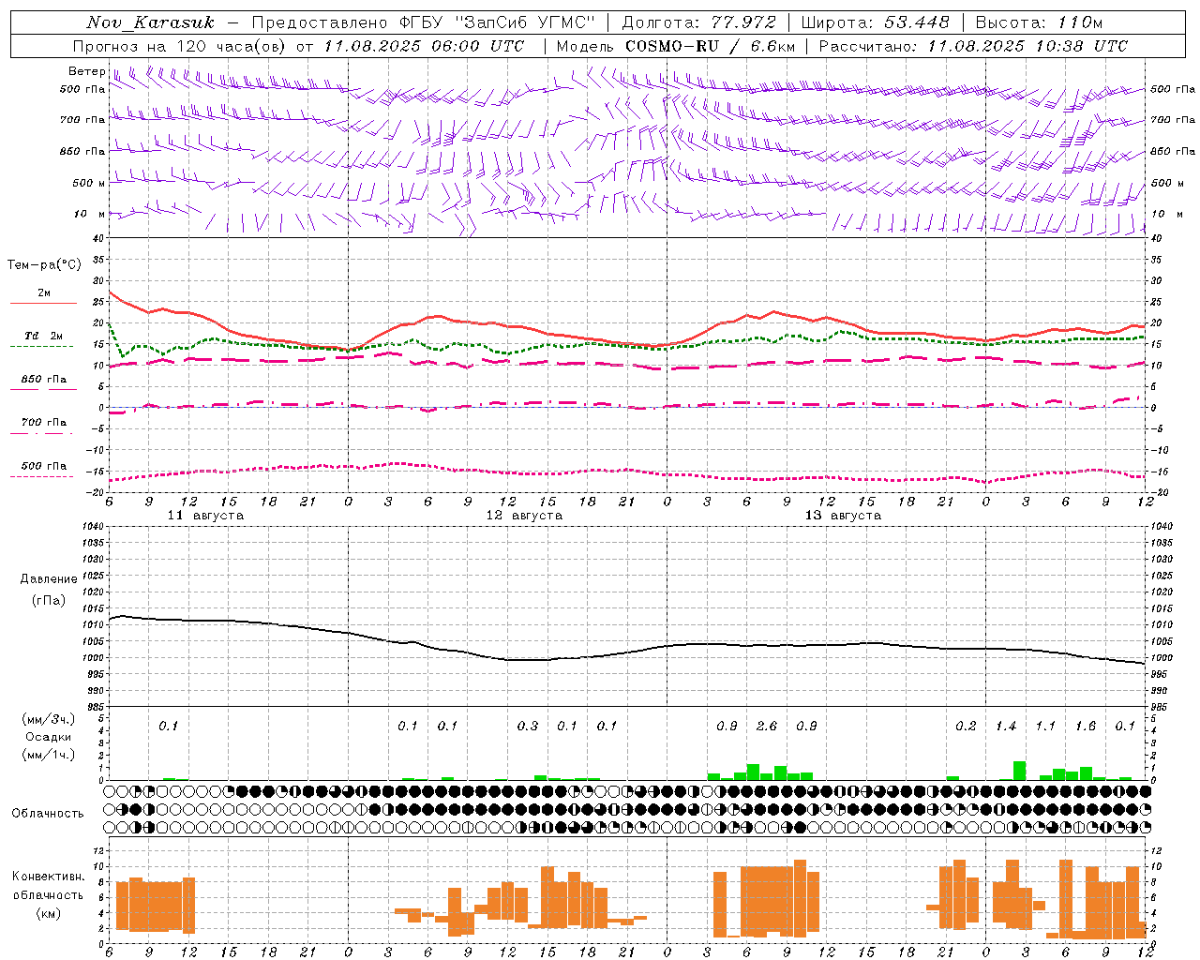
Task: Click the computed time 11.08.2025 10:38 UTC
Action: 1027,46
